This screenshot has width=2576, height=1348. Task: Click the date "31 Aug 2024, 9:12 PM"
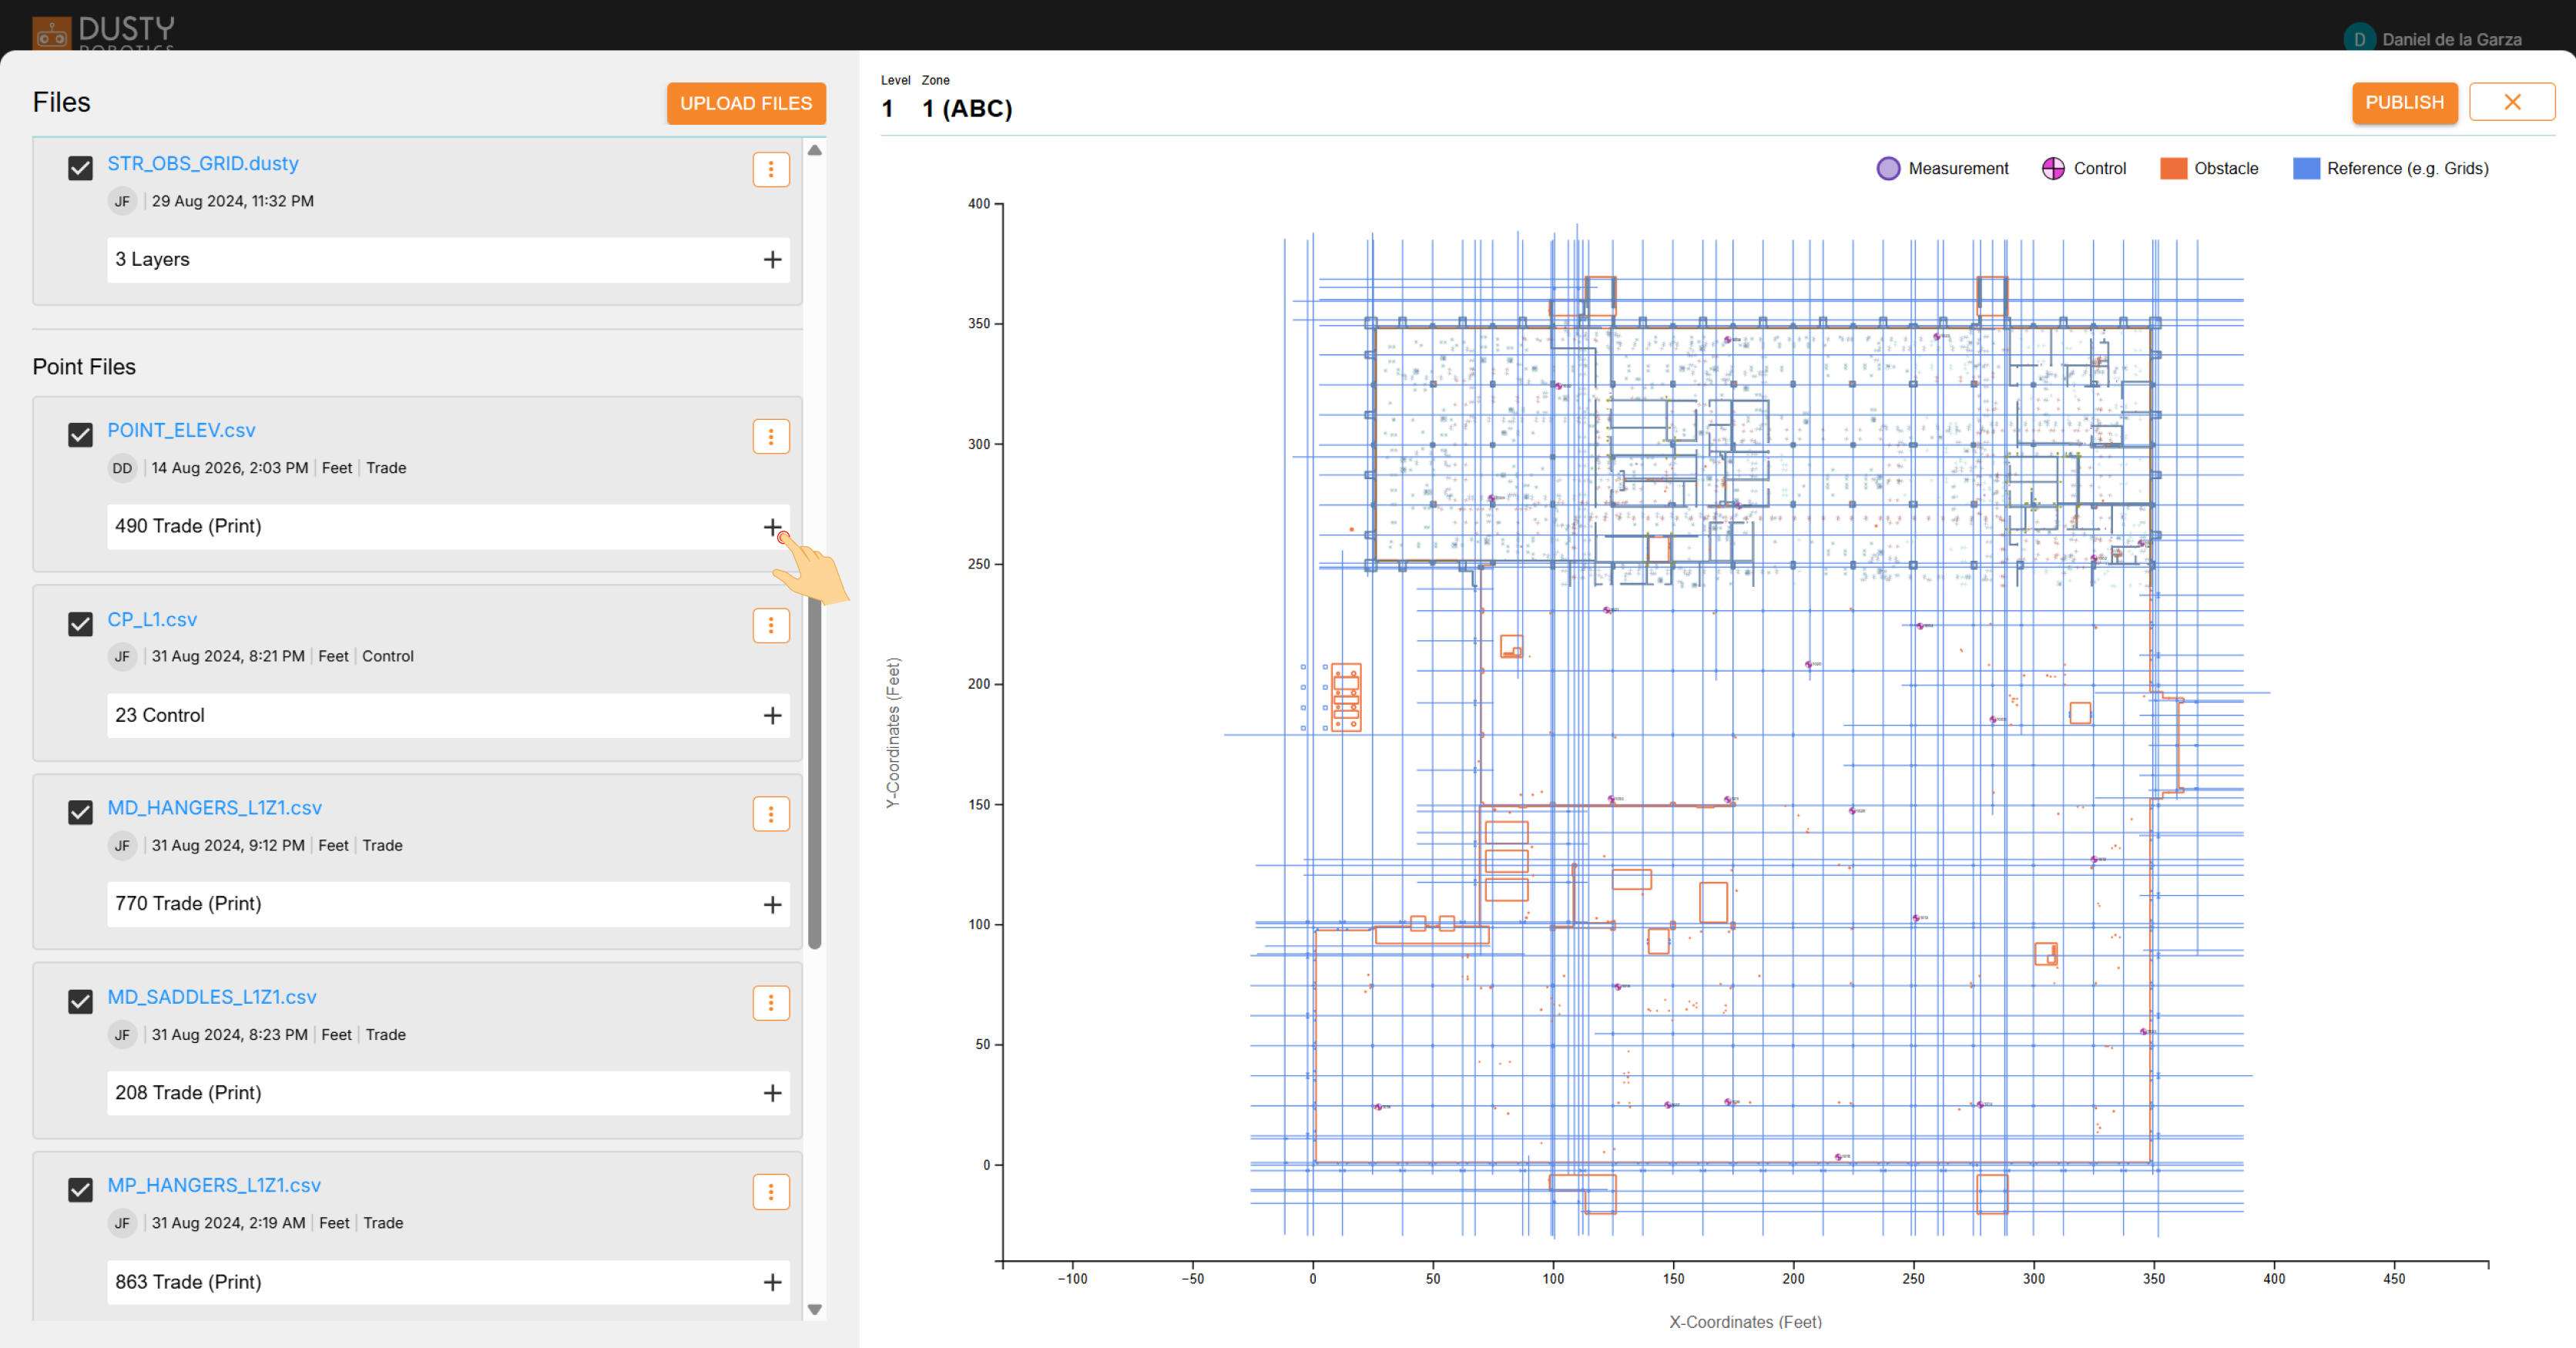pyautogui.click(x=228, y=845)
